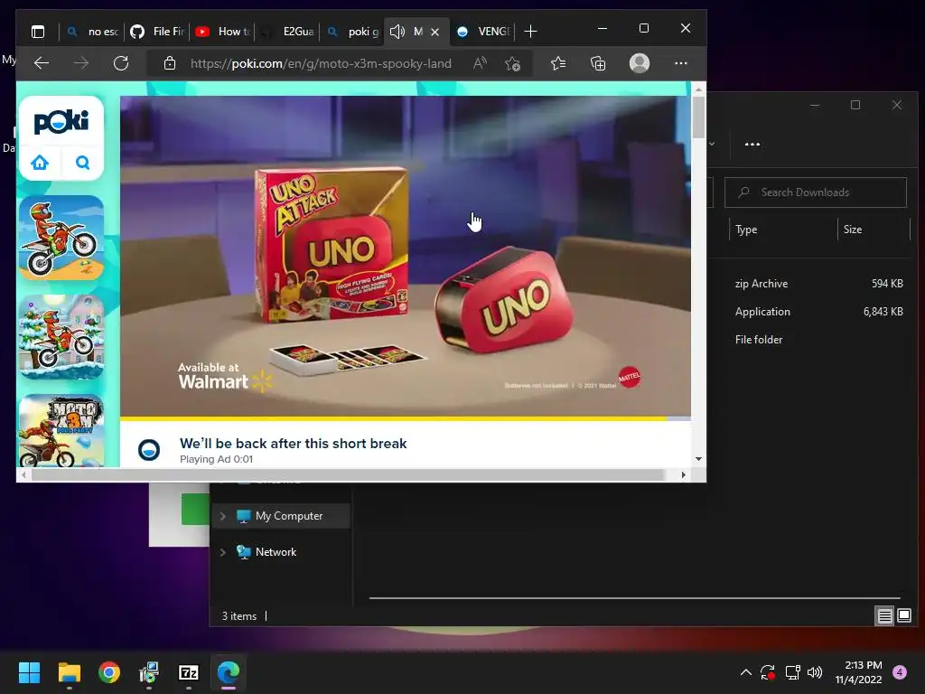The image size is (925, 694).
Task: Open the Moto X3M beach game thumbnail
Action: pyautogui.click(x=61, y=238)
